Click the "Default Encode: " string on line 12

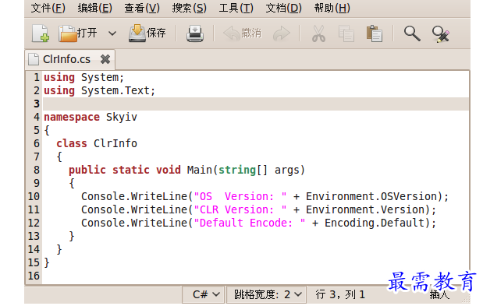click(x=250, y=223)
